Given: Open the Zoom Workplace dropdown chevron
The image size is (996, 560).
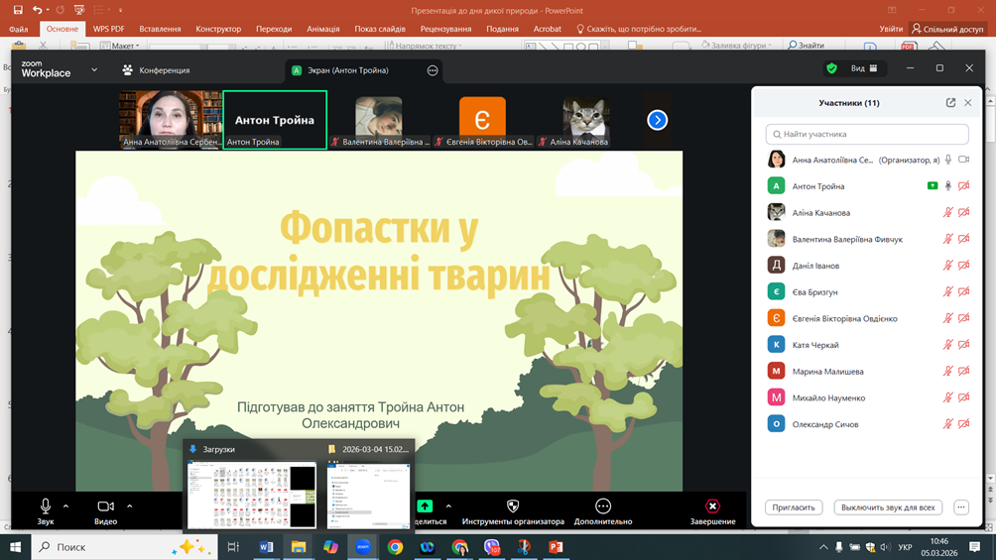Looking at the screenshot, I should 94,70.
